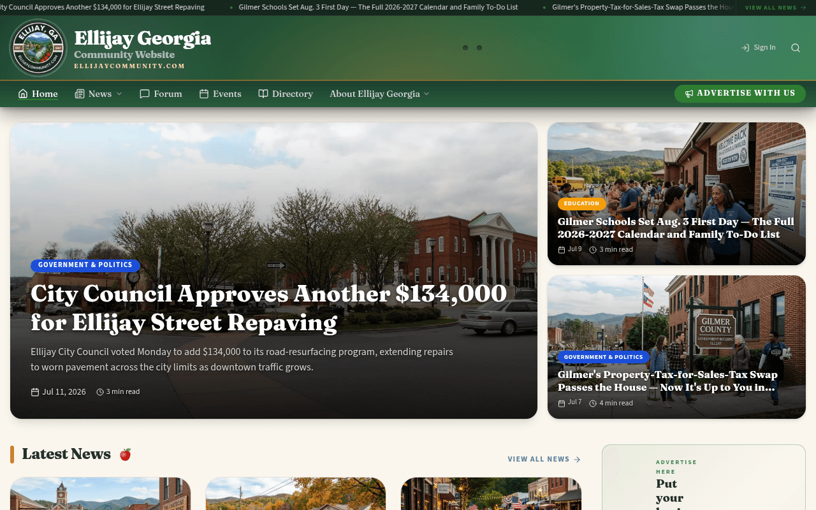The width and height of the screenshot is (816, 510).
Task: Open the first Latest News thumbnail with clock tower
Action: tap(101, 494)
